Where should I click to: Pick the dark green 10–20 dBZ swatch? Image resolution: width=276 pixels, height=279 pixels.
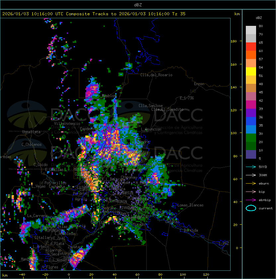pos(251,146)
